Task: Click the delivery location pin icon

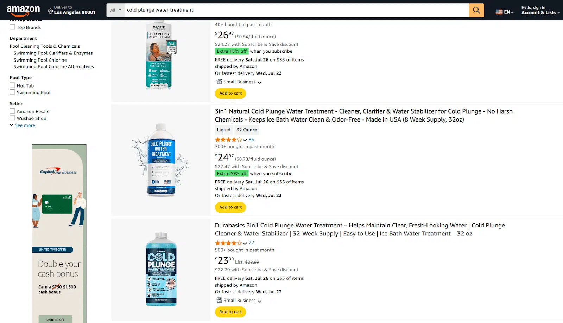Action: click(50, 12)
